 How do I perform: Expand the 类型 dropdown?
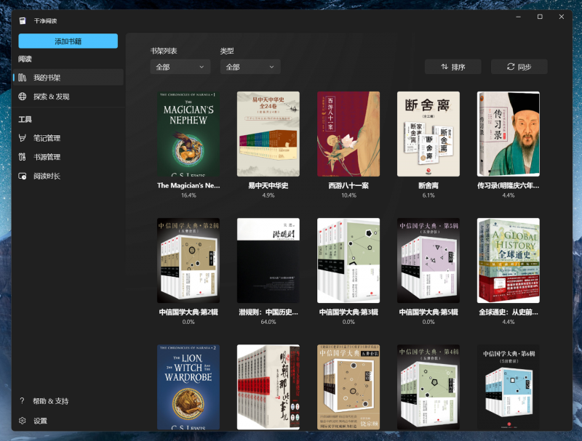tap(250, 67)
